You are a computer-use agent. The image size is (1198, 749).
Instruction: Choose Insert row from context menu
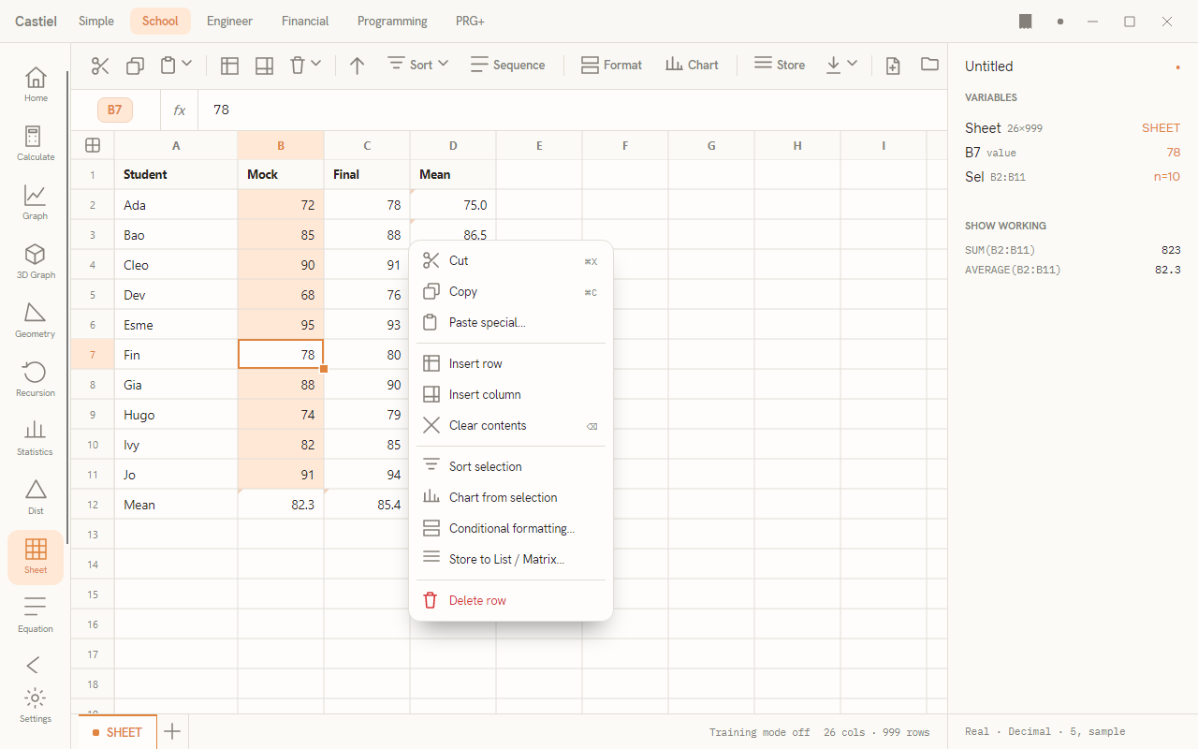tap(511, 364)
